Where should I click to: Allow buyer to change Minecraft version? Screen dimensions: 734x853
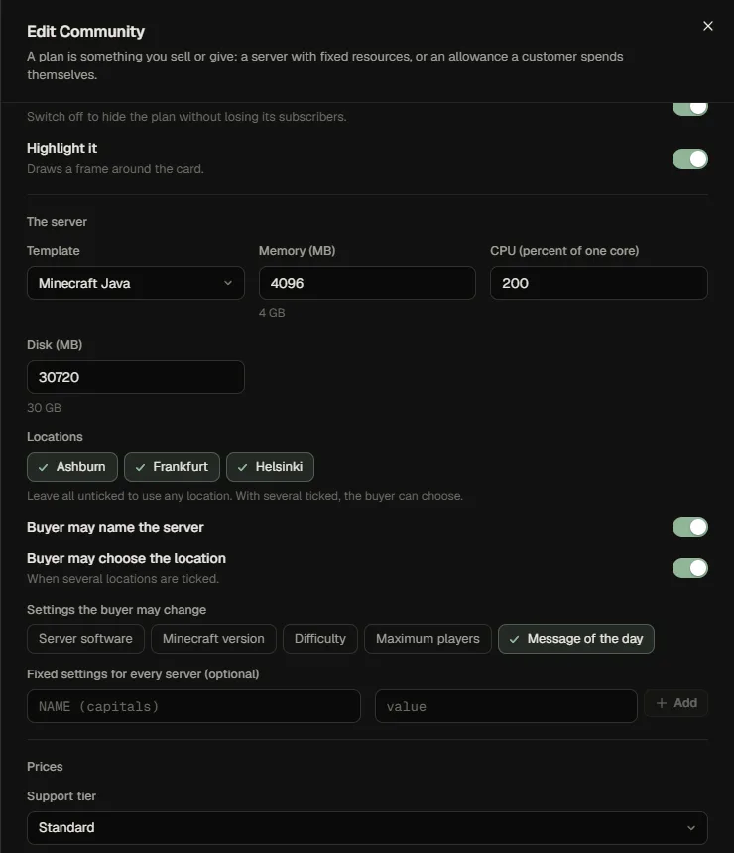pos(213,638)
